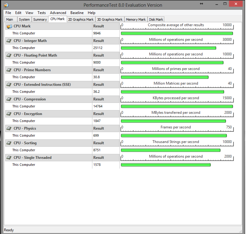Click the Composite average of other results scale
This screenshot has width=246, height=234.
tap(177, 26)
